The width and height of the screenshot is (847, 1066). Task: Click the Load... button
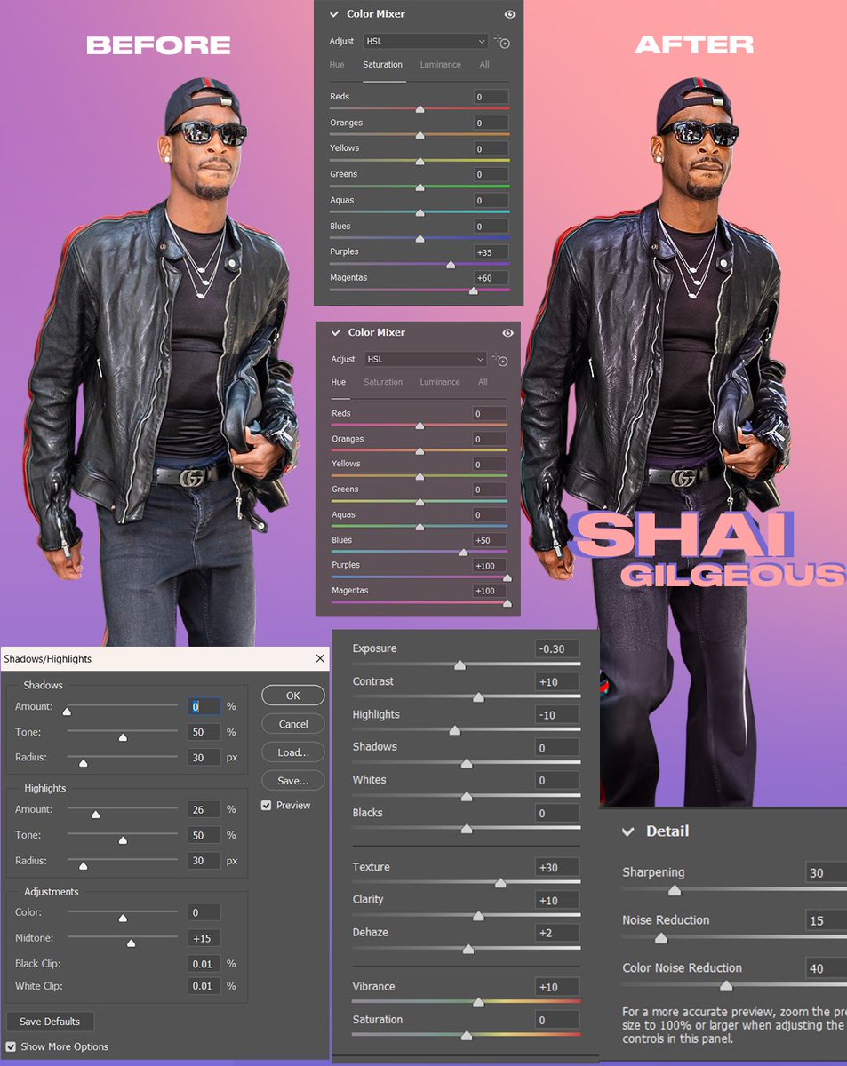(293, 752)
